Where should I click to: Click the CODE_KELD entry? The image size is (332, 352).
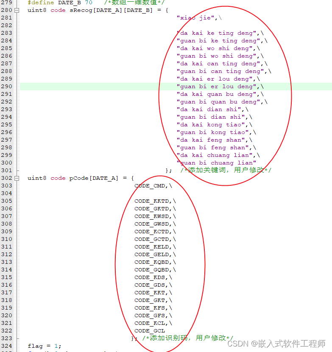point(151,247)
